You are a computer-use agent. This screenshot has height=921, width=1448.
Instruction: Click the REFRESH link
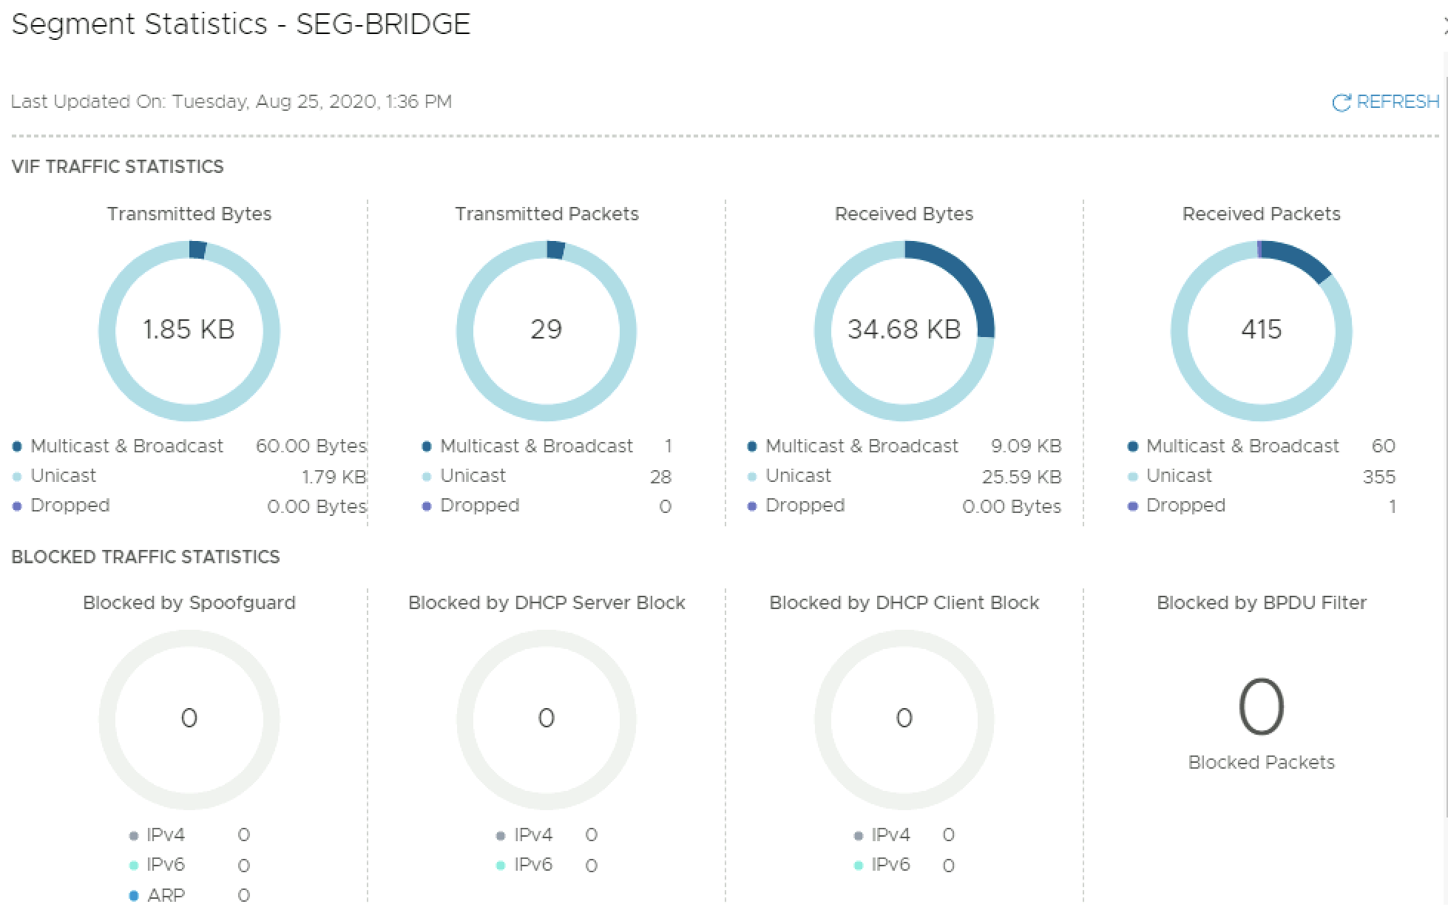click(x=1397, y=102)
